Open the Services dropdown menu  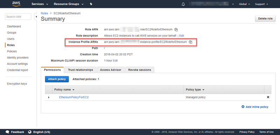coord(40,4)
